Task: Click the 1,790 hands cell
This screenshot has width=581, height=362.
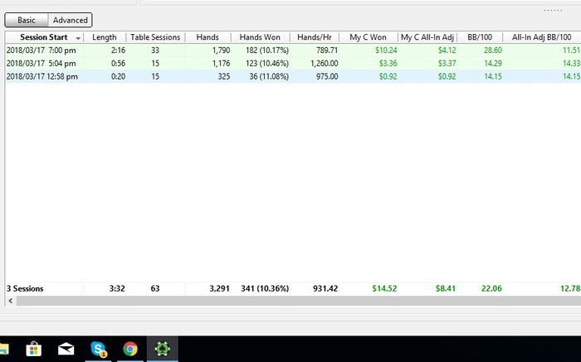Action: [x=222, y=51]
